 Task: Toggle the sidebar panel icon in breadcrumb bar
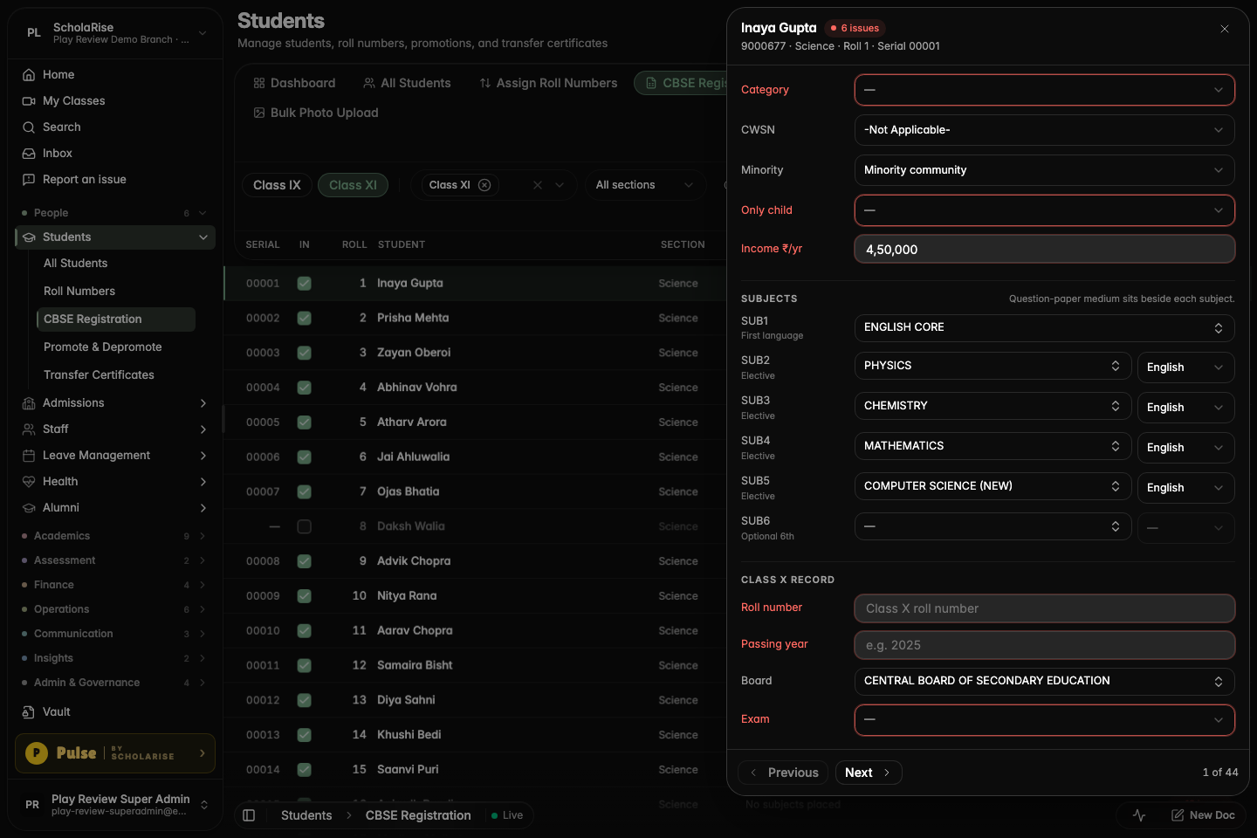pyautogui.click(x=249, y=815)
